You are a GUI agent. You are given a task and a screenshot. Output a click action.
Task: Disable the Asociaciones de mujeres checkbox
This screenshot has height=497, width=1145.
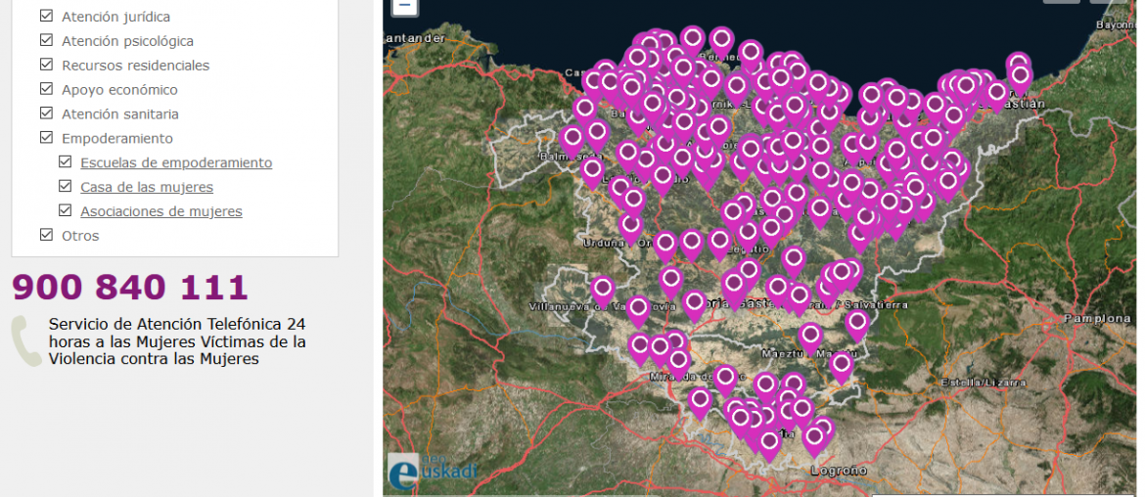(x=65, y=211)
